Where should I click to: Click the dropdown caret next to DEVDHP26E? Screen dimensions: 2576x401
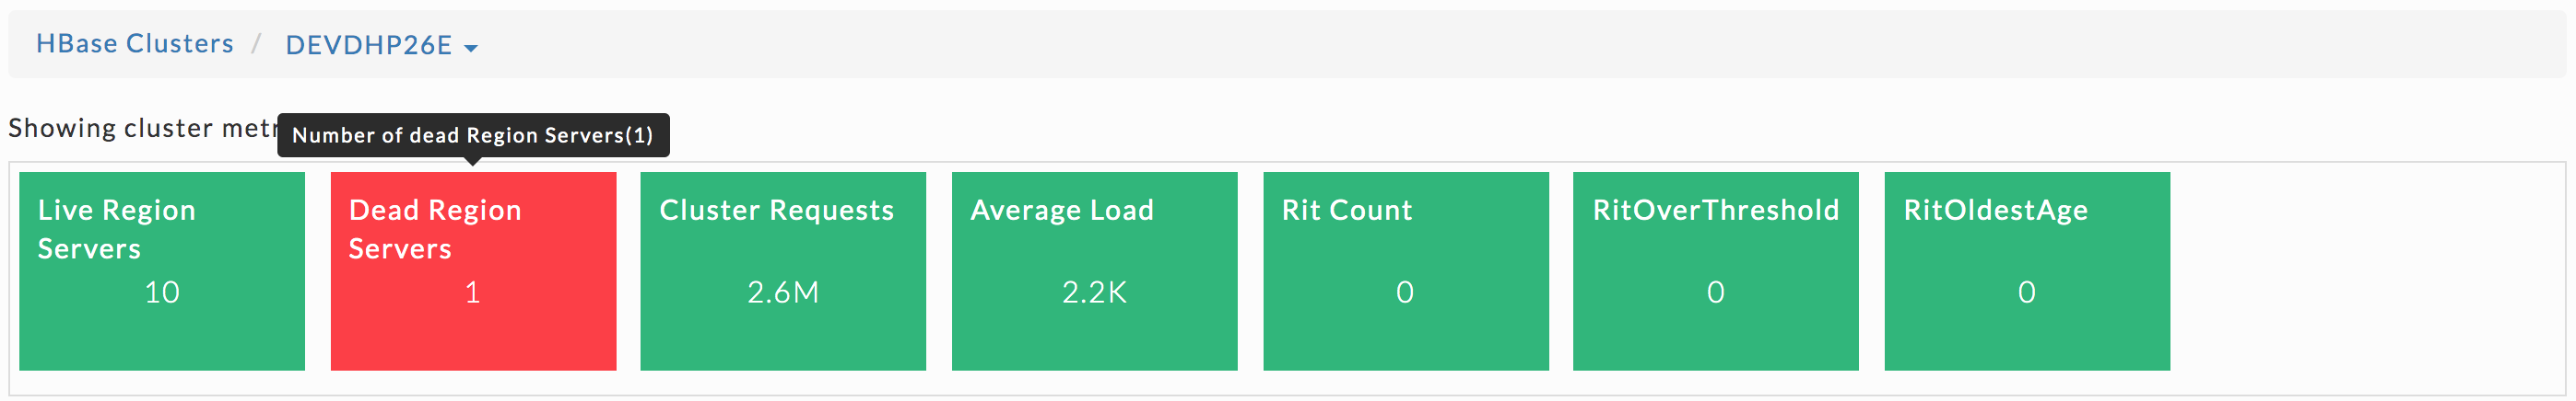point(471,48)
